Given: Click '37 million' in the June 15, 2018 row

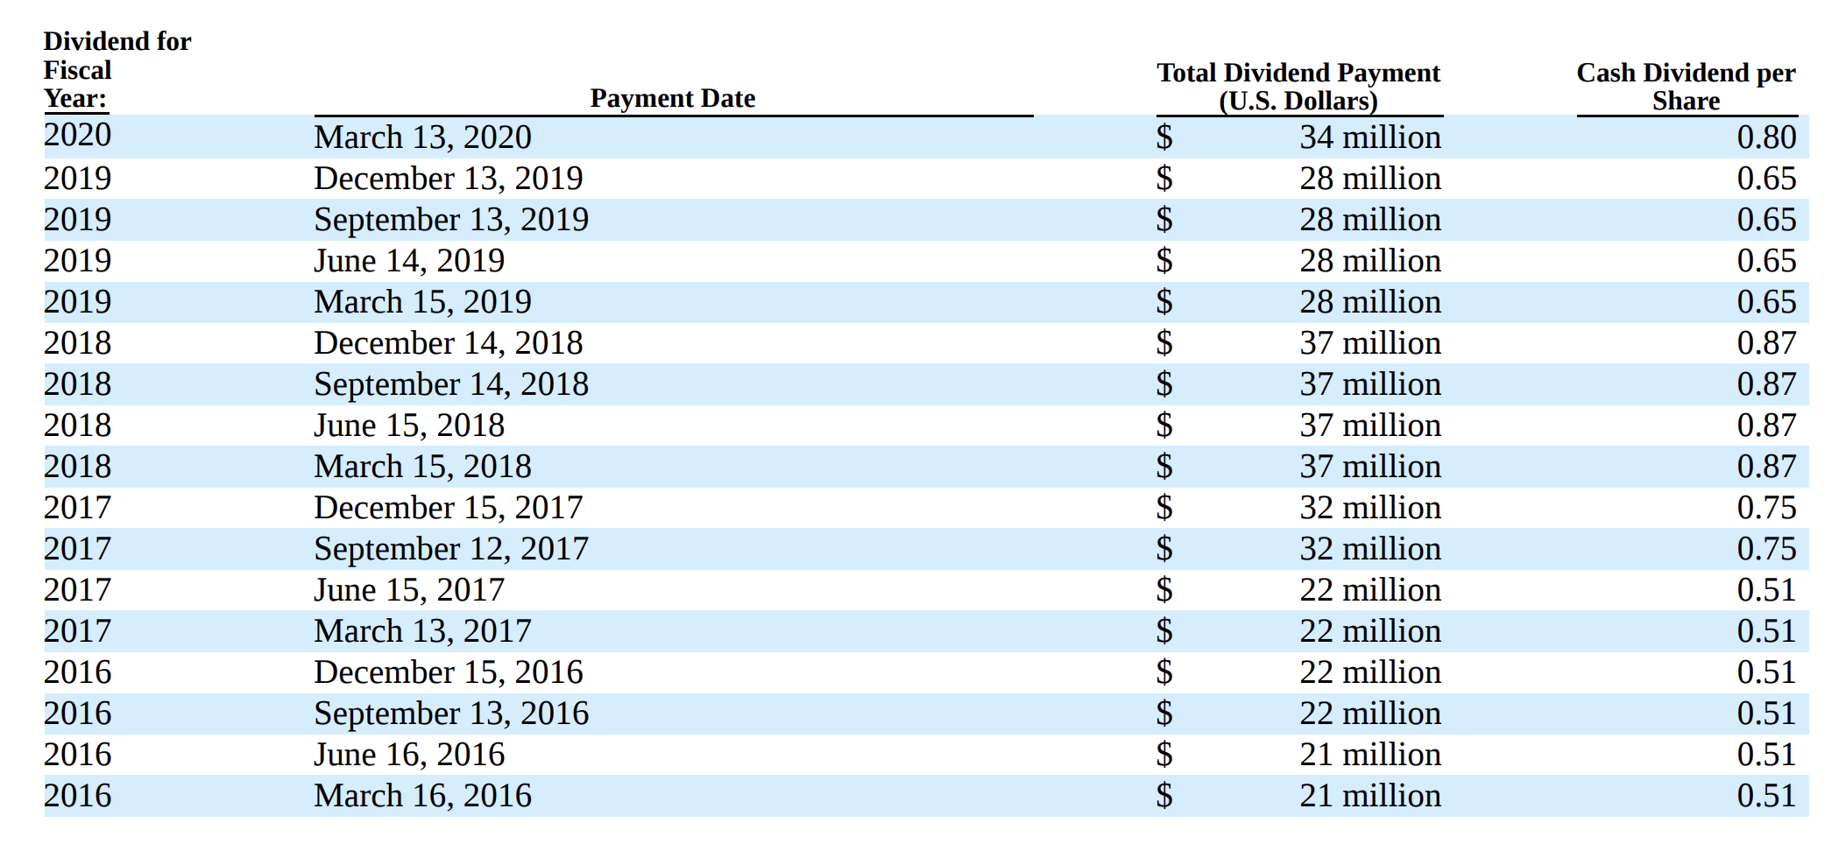Looking at the screenshot, I should (x=1370, y=425).
